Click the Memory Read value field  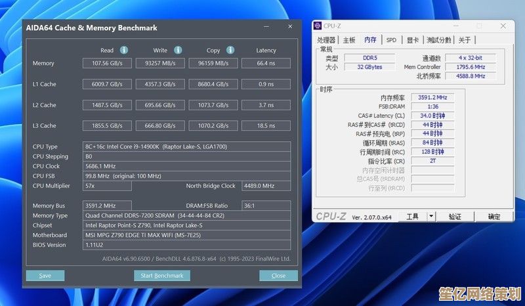pyautogui.click(x=107, y=63)
